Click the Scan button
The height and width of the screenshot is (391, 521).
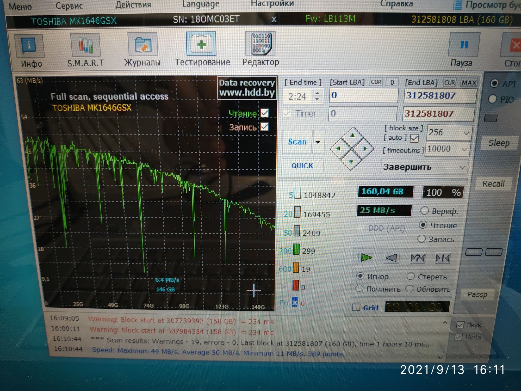pyautogui.click(x=297, y=142)
